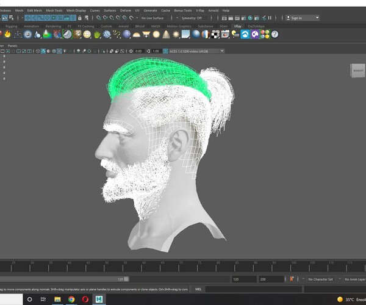
Task: Select the V-Ray fire icon on the shelf
Action: (7, 34)
